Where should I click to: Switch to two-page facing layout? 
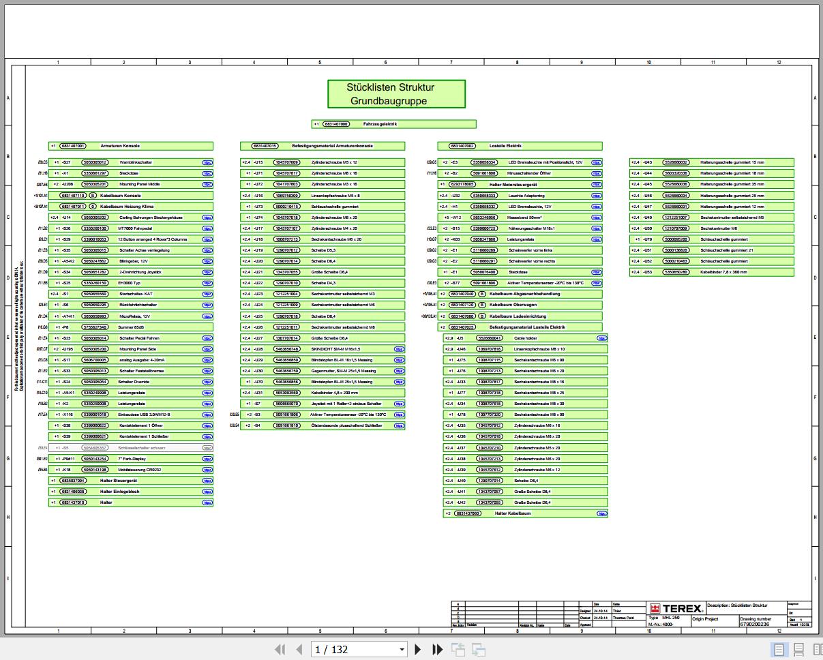(x=818, y=650)
